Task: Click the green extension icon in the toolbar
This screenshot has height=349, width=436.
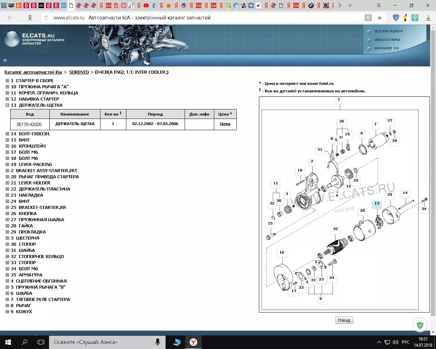Action: point(415,18)
